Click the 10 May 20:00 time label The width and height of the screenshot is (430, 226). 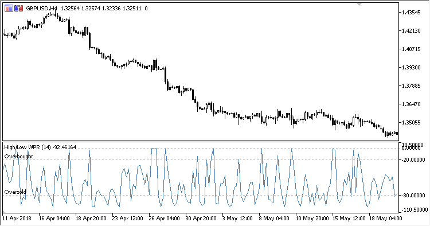[x=312, y=219]
